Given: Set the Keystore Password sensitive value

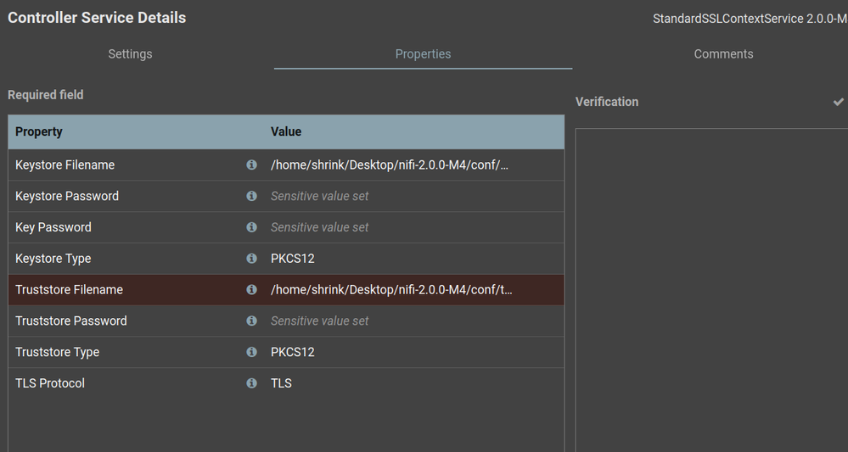Looking at the screenshot, I should coord(320,196).
